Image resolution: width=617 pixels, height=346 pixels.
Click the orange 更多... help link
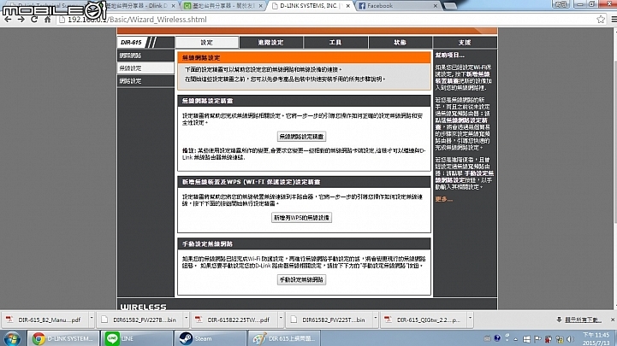(443, 200)
